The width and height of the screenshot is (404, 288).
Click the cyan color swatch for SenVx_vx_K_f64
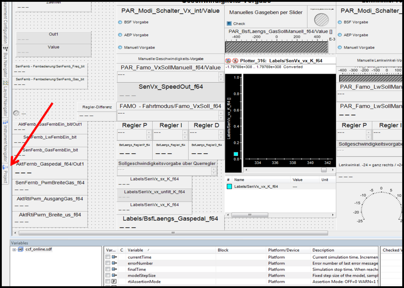(229, 186)
